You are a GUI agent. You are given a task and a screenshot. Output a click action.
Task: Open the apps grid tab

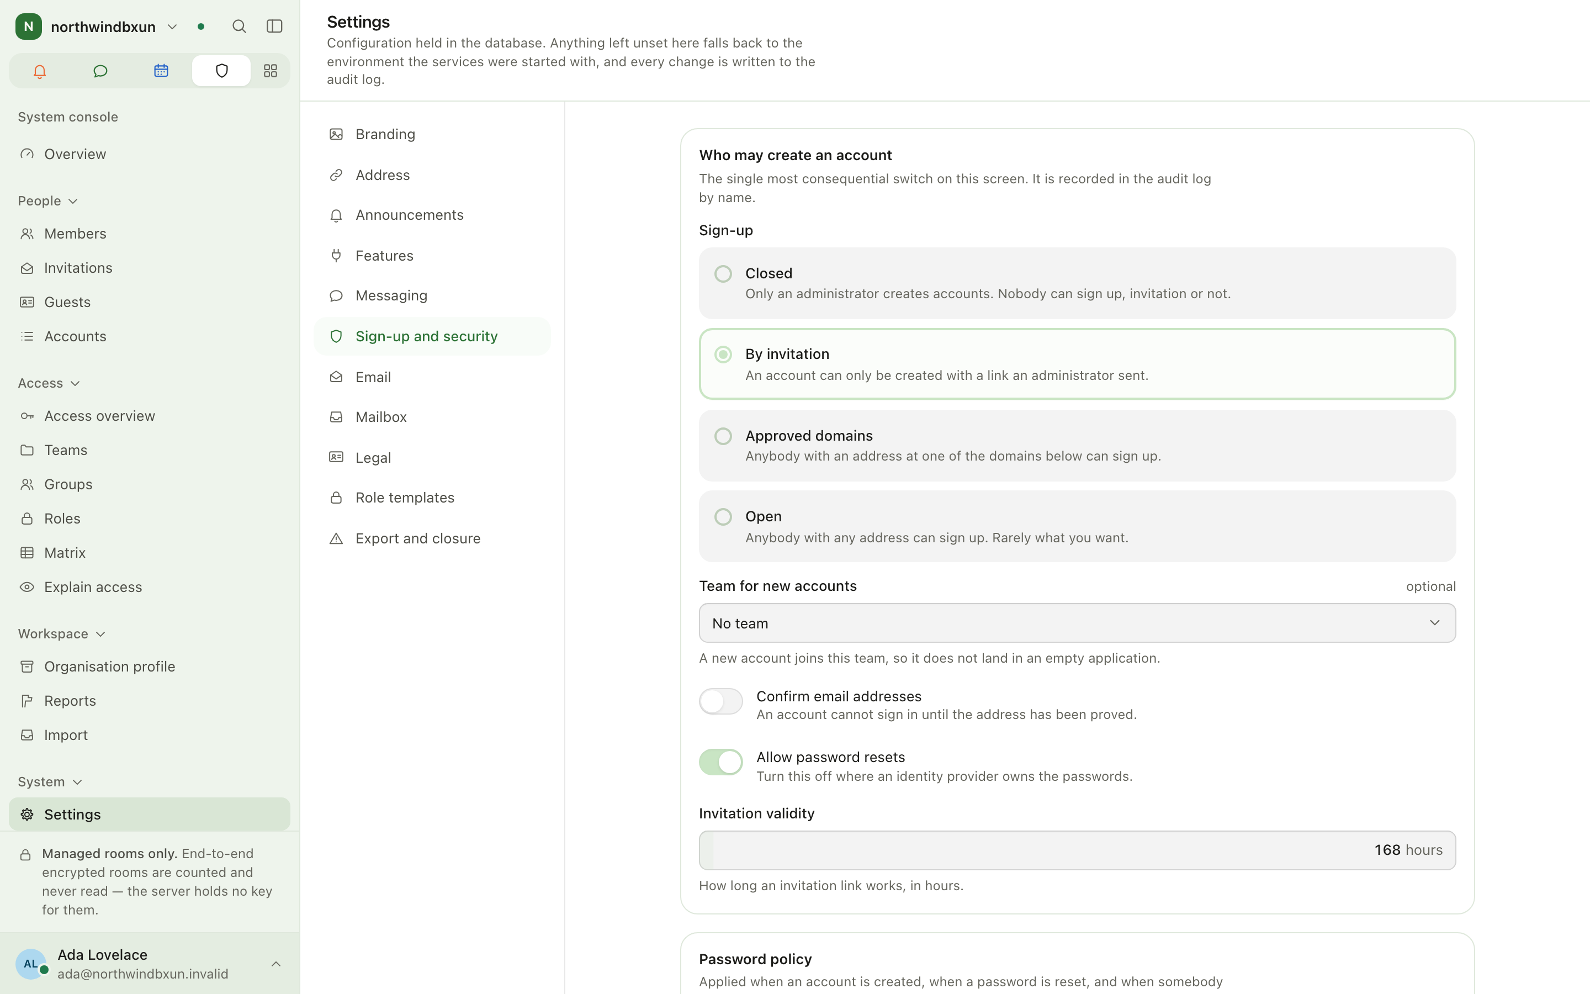click(270, 71)
